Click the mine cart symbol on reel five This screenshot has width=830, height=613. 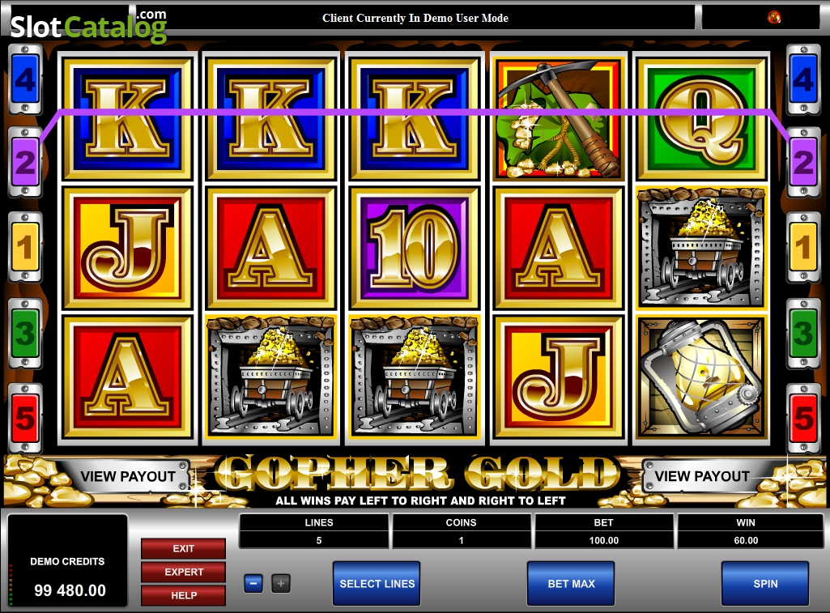[702, 248]
